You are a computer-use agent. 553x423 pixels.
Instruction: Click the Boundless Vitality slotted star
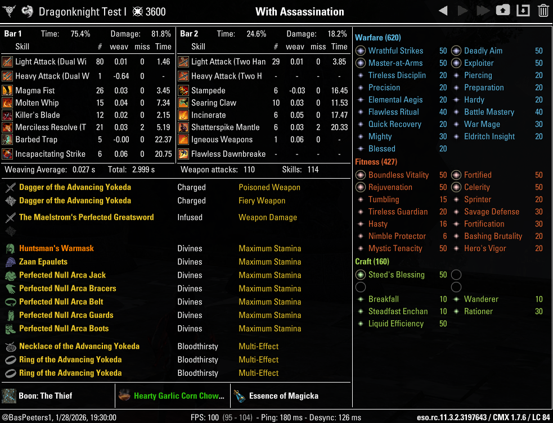(x=361, y=175)
